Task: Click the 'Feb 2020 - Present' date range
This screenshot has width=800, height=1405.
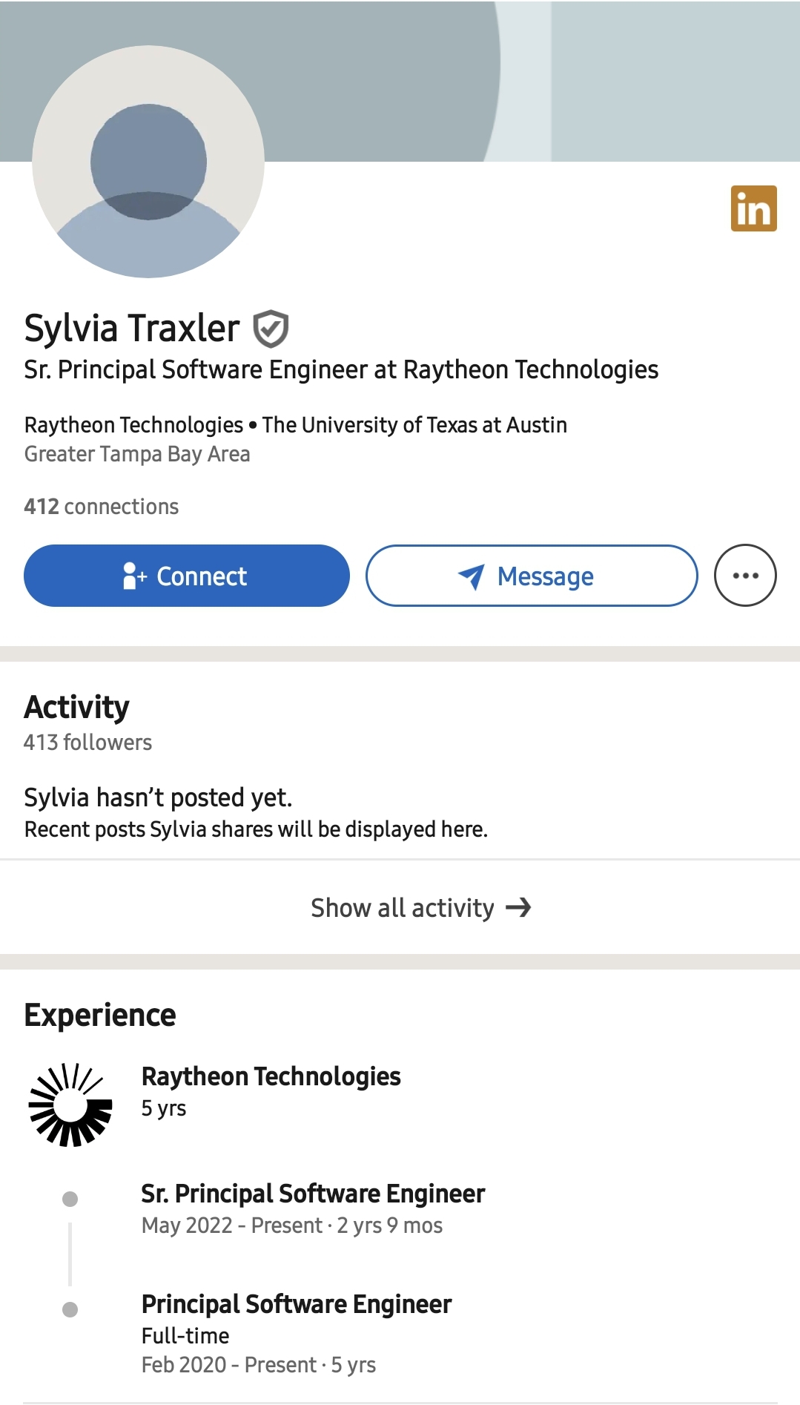Action: click(228, 1365)
